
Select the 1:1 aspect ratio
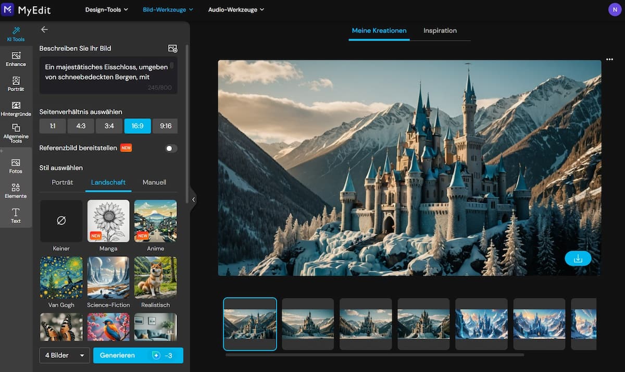point(53,126)
